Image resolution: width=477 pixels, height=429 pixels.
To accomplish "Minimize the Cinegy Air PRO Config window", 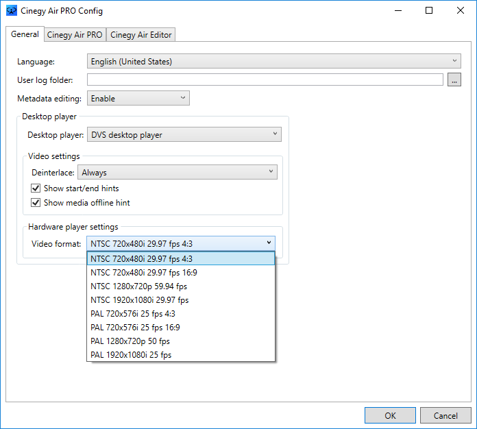I will point(398,11).
